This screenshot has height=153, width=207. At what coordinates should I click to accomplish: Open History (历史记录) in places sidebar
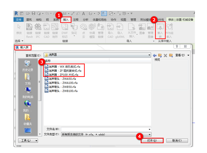pyautogui.click(x=28, y=66)
